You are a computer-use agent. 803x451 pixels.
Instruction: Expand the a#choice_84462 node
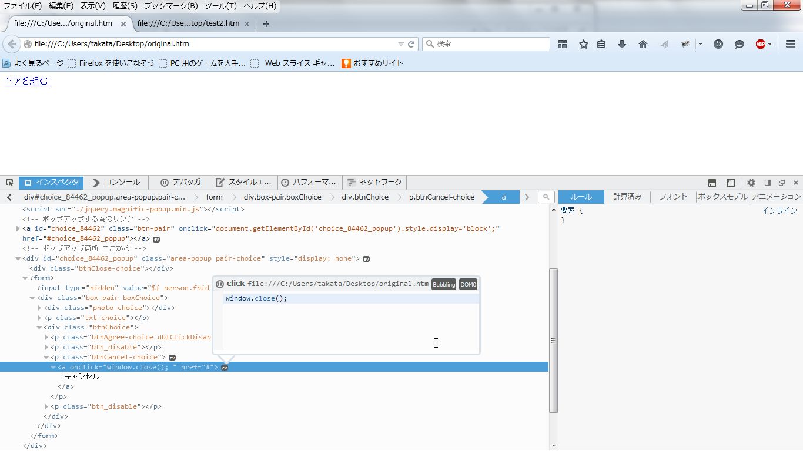[18, 229]
